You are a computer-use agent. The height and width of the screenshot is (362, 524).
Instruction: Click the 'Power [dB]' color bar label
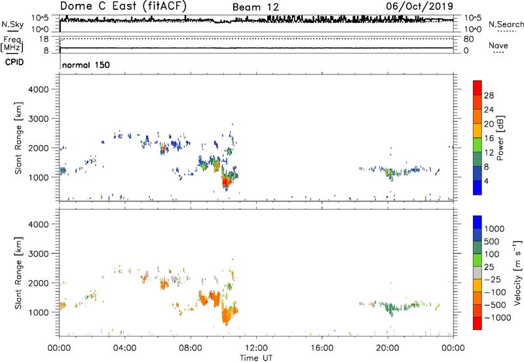pyautogui.click(x=500, y=138)
